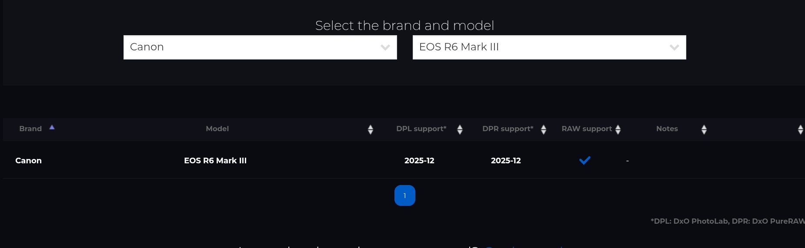Click the sort arrows beside DPR support
This screenshot has width=805, height=248.
tap(543, 129)
